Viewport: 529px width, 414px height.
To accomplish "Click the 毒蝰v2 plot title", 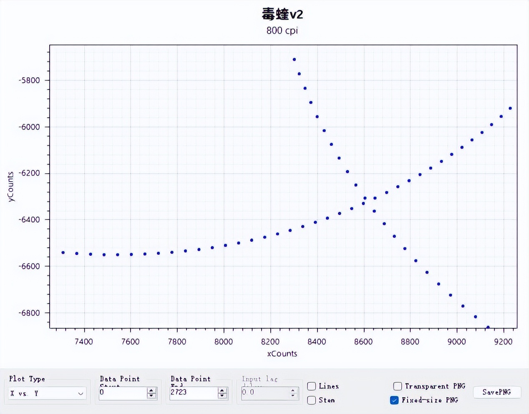I will point(282,14).
